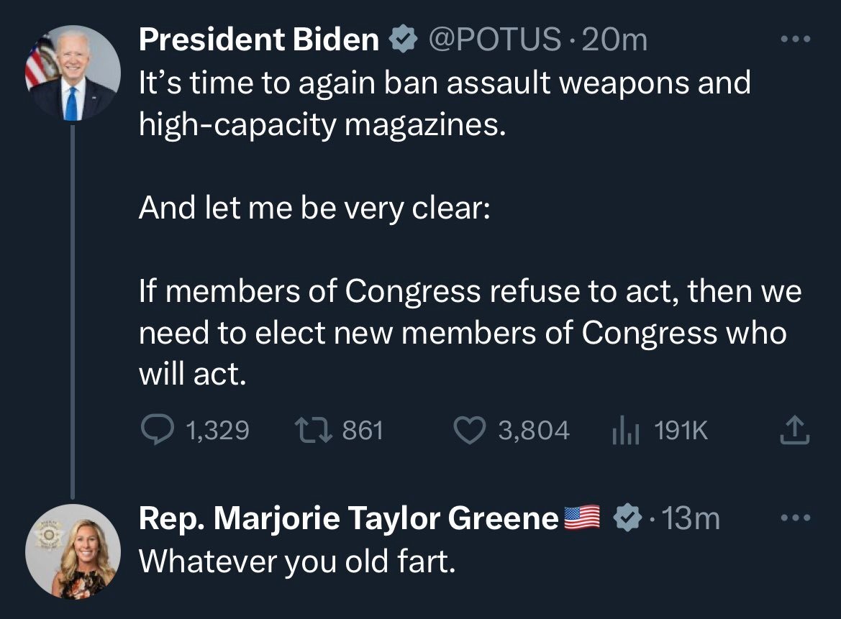Visit the @POTUS handle link
The image size is (841, 619).
pos(494,40)
